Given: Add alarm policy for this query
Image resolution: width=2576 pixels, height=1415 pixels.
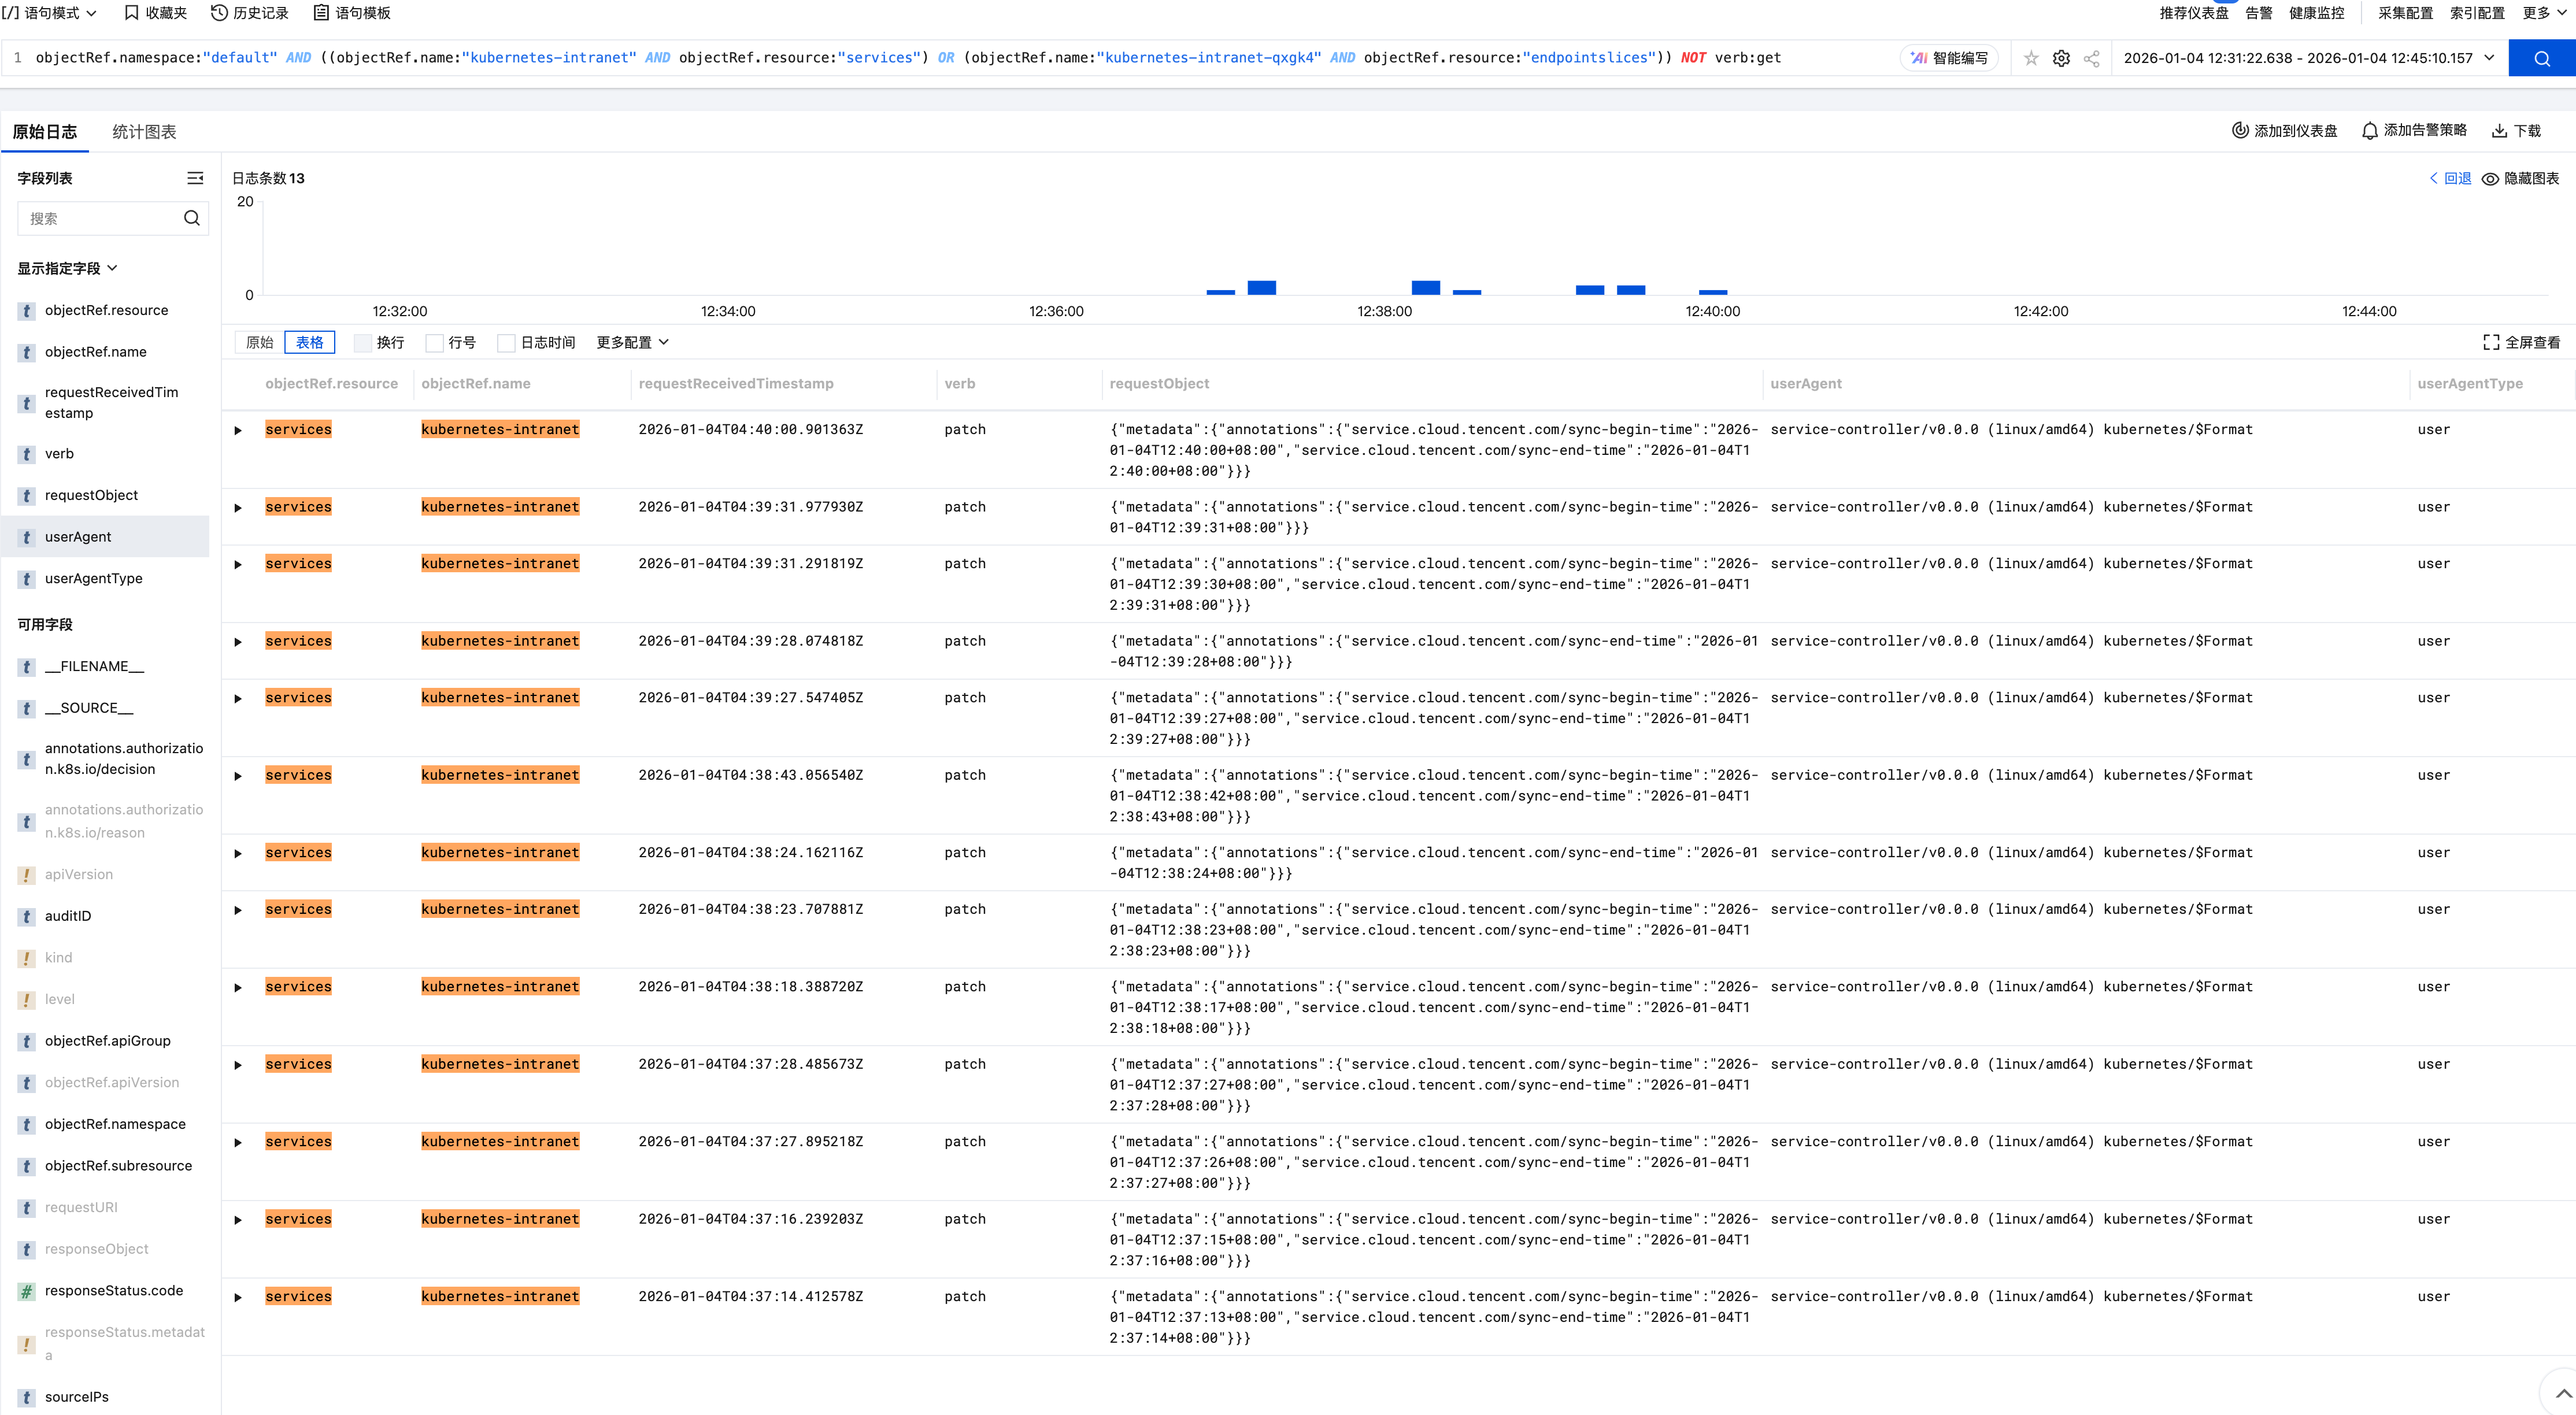Looking at the screenshot, I should pos(2414,131).
